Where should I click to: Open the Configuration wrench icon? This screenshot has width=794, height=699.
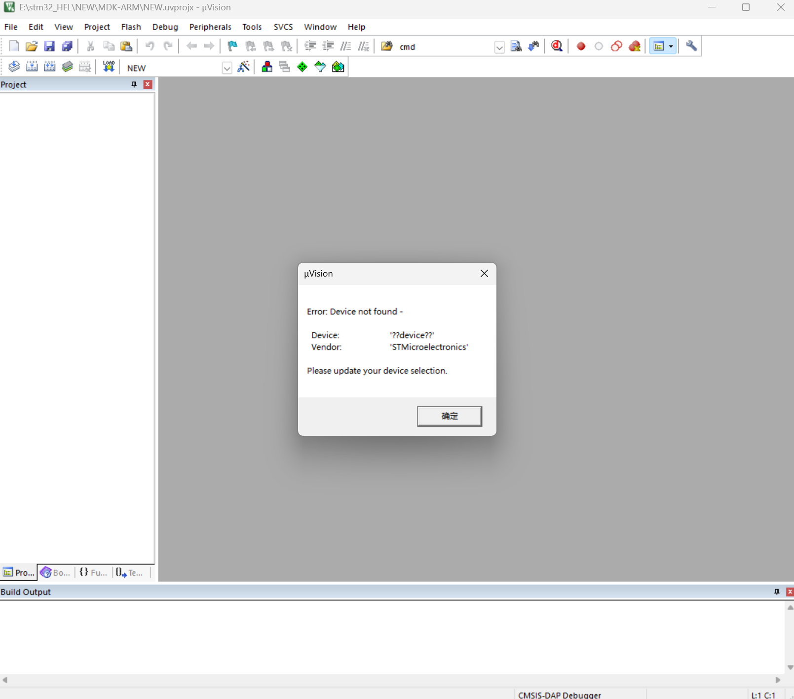(691, 46)
